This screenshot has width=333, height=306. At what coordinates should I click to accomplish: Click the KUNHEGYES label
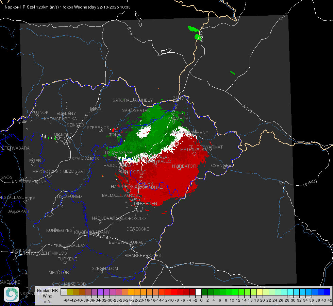[59, 231]
